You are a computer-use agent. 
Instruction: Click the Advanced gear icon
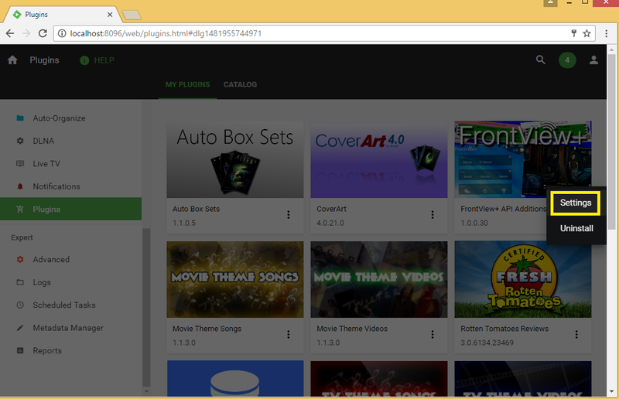pos(20,259)
